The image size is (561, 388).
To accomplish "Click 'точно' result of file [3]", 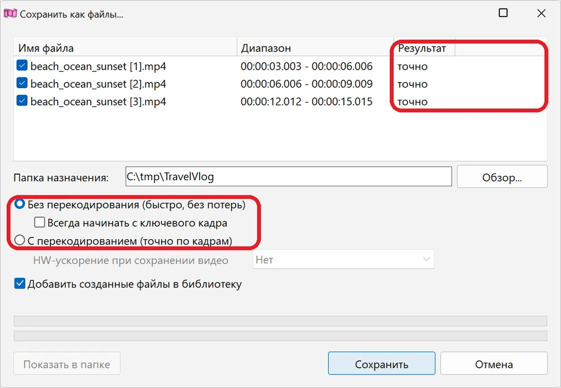I will pos(412,102).
